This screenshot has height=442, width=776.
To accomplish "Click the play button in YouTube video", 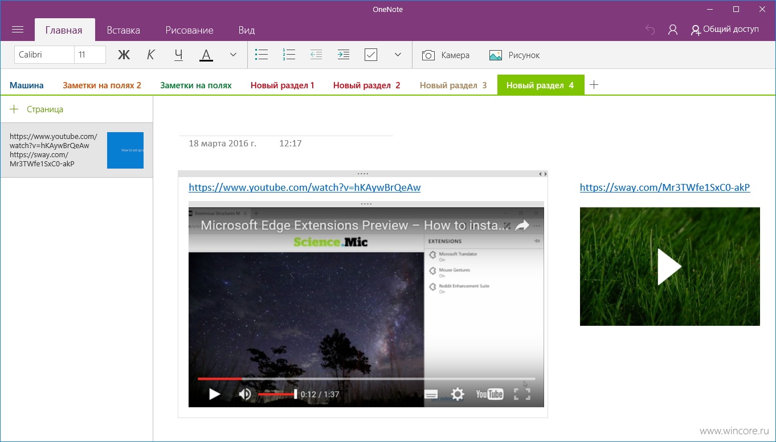I will [214, 394].
